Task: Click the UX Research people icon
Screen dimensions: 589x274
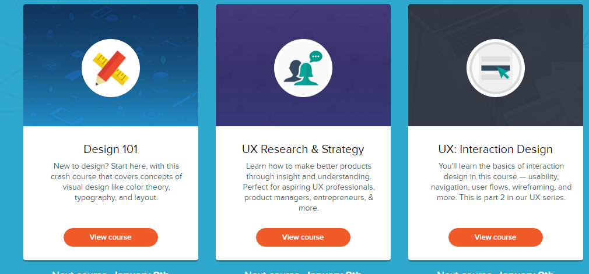Action: 303,69
